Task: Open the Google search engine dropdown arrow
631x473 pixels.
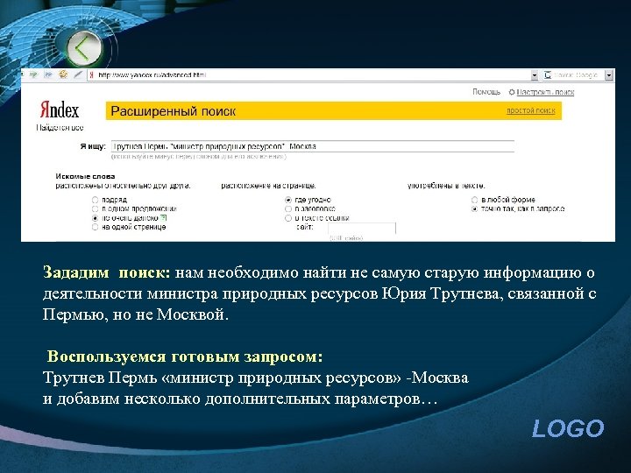Action: 608,75
